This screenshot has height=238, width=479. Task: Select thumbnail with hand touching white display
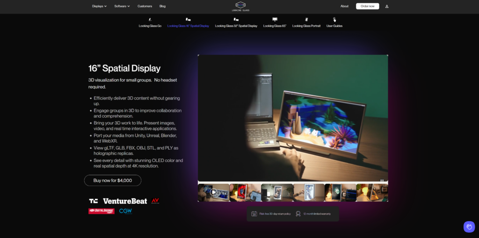click(x=309, y=193)
